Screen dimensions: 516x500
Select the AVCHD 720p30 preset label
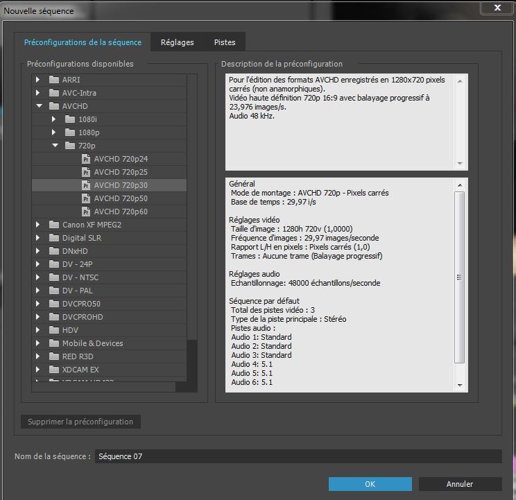click(x=121, y=185)
